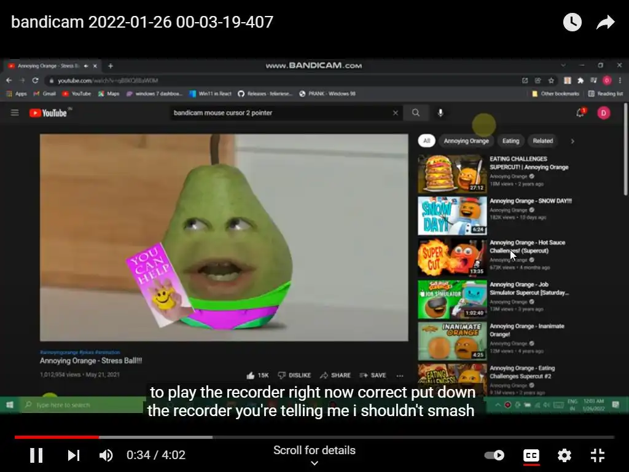Select the Eating filter chip
The image size is (629, 472).
(510, 141)
